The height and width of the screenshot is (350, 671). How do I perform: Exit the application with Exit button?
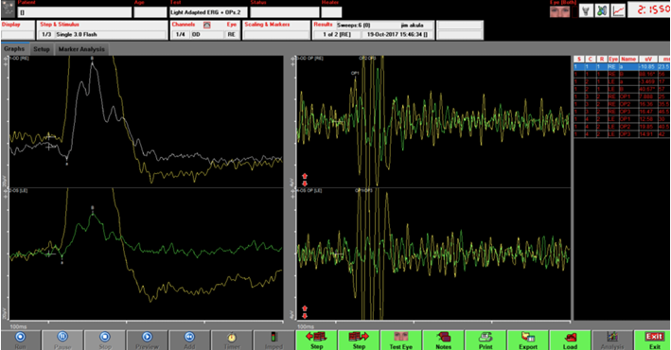coord(654,341)
